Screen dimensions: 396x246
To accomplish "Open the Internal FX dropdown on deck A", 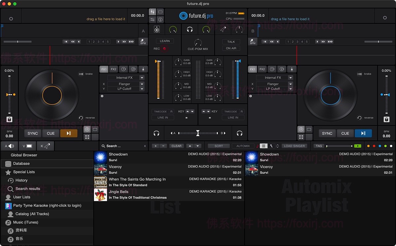I will 126,77.
